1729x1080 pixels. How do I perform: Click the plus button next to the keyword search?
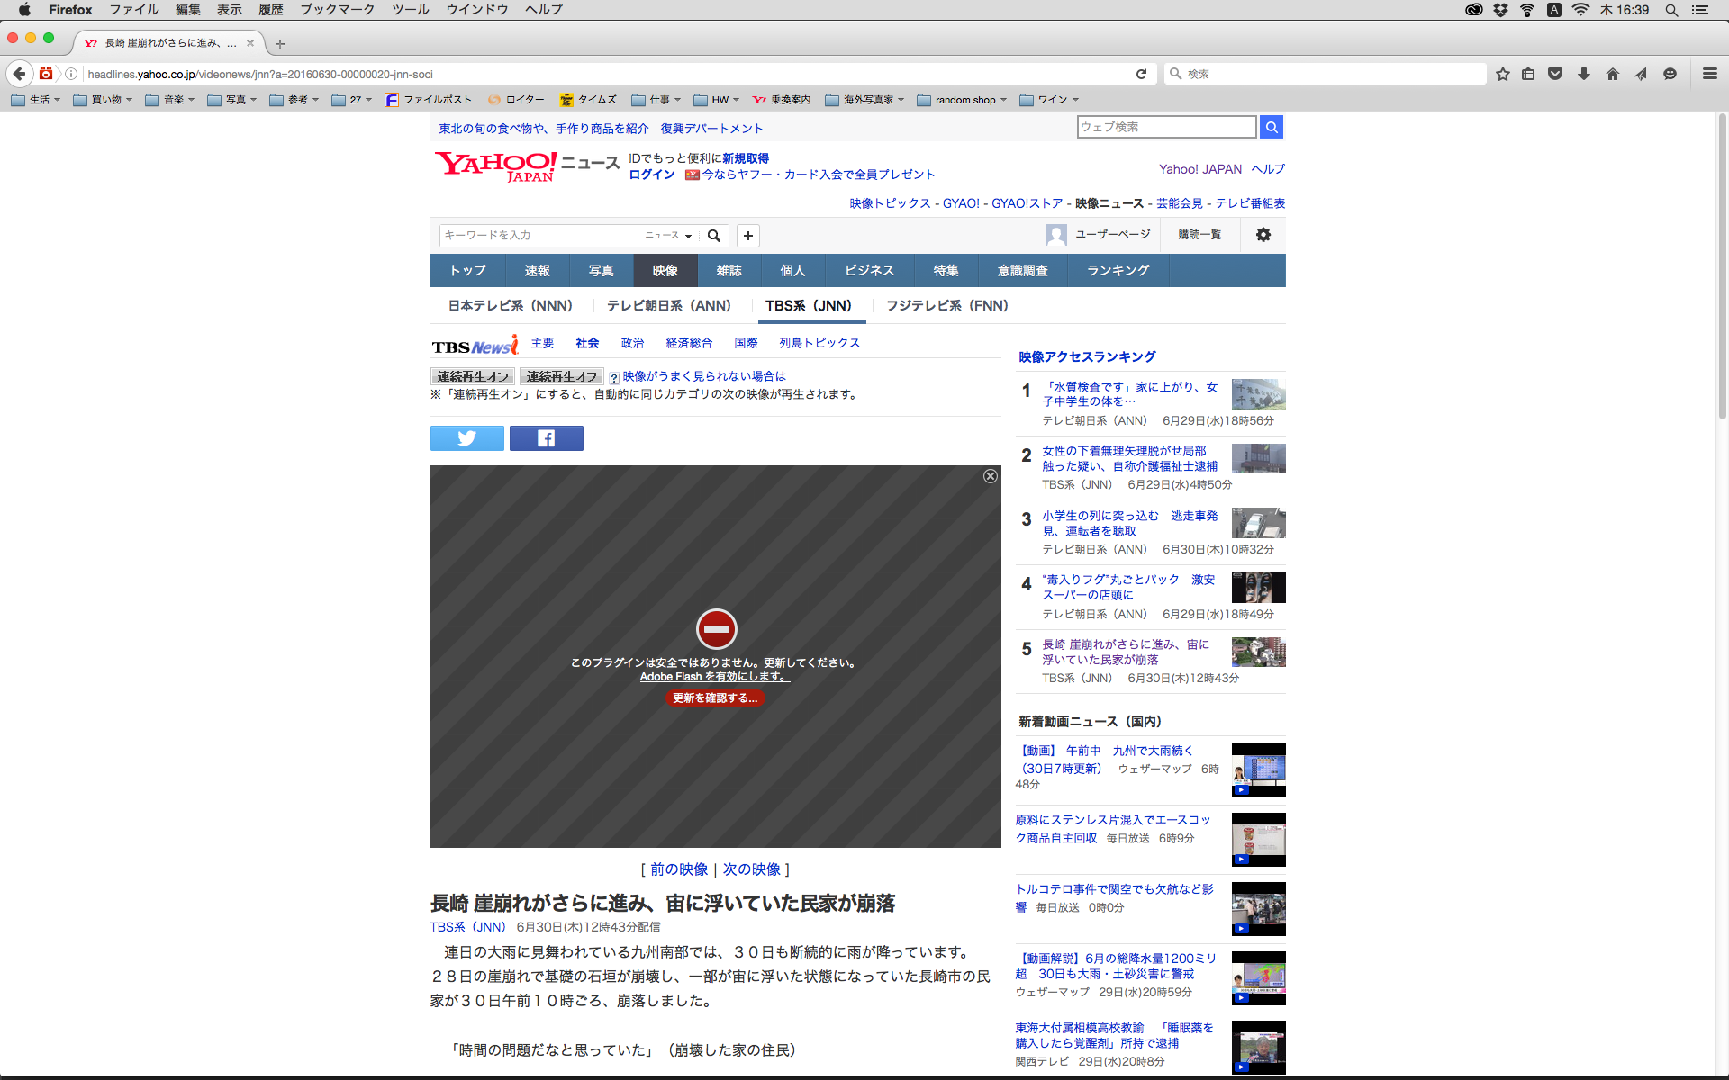tap(747, 236)
